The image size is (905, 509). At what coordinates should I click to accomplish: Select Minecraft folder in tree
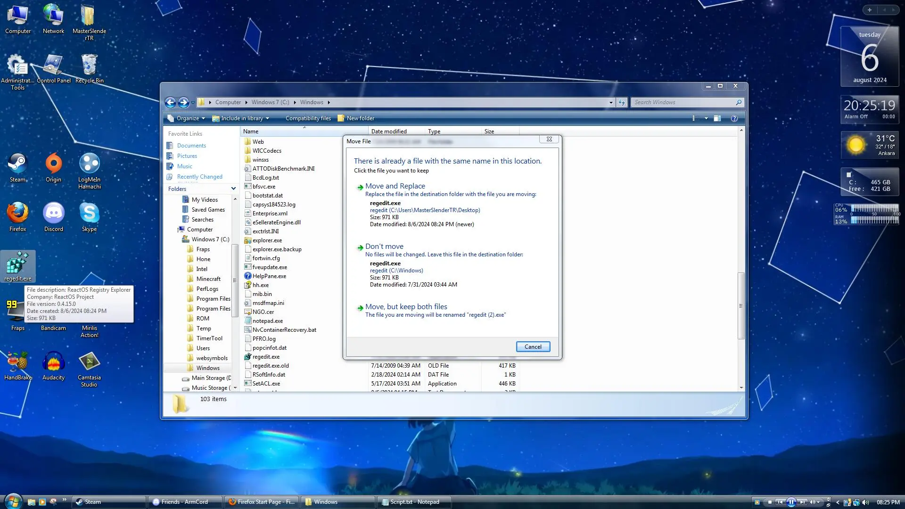tap(208, 279)
